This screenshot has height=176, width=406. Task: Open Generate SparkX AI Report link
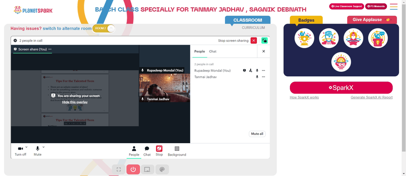point(371,97)
